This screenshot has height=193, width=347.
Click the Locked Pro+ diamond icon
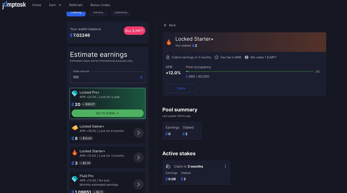tap(75, 94)
